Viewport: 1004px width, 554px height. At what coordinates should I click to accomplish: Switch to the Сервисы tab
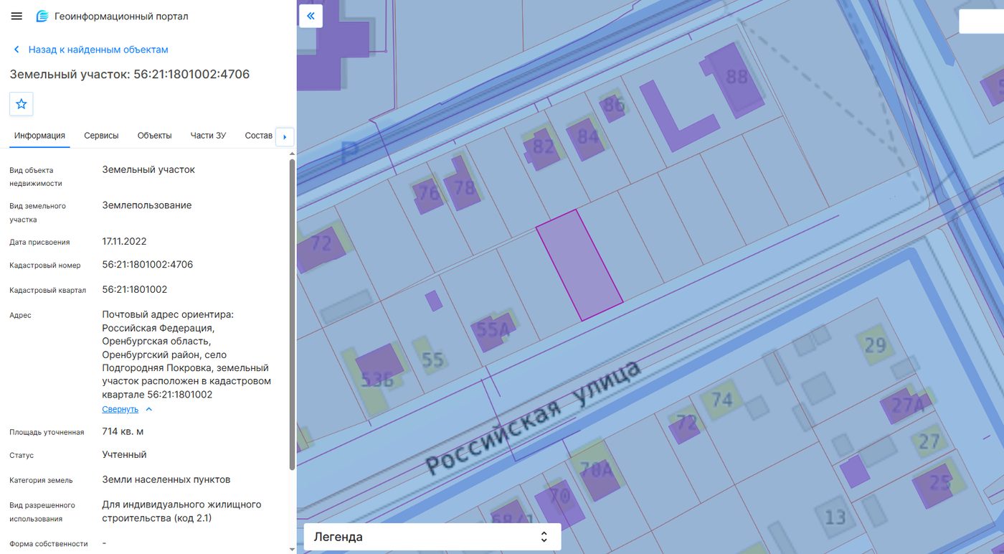pyautogui.click(x=101, y=136)
